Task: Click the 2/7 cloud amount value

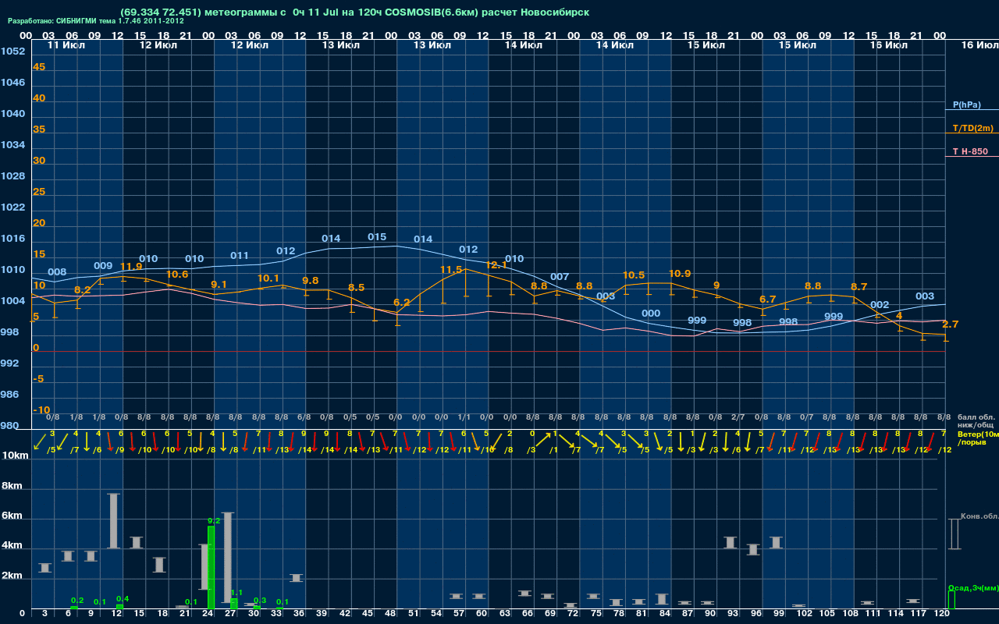Action: pyautogui.click(x=738, y=417)
